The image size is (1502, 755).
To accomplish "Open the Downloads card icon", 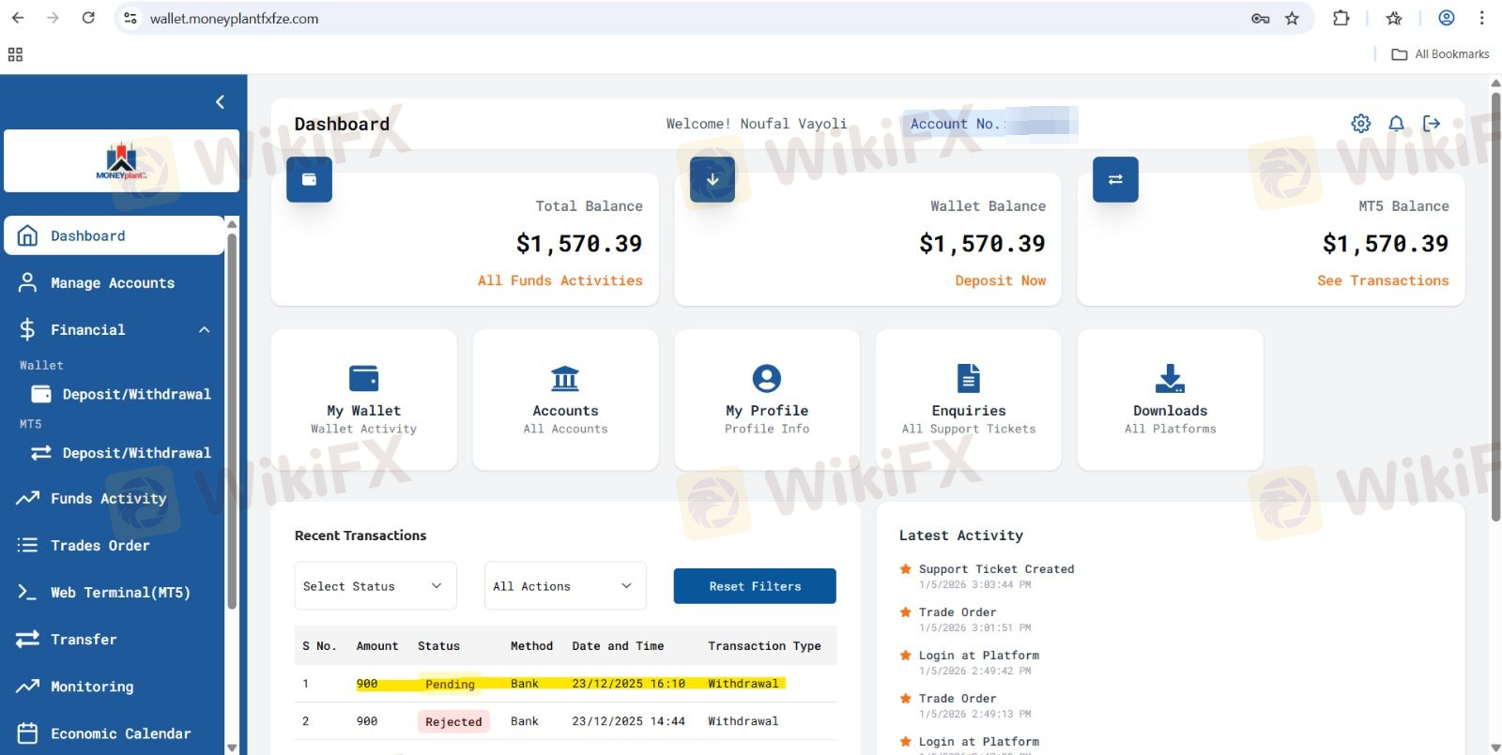I will pos(1170,379).
